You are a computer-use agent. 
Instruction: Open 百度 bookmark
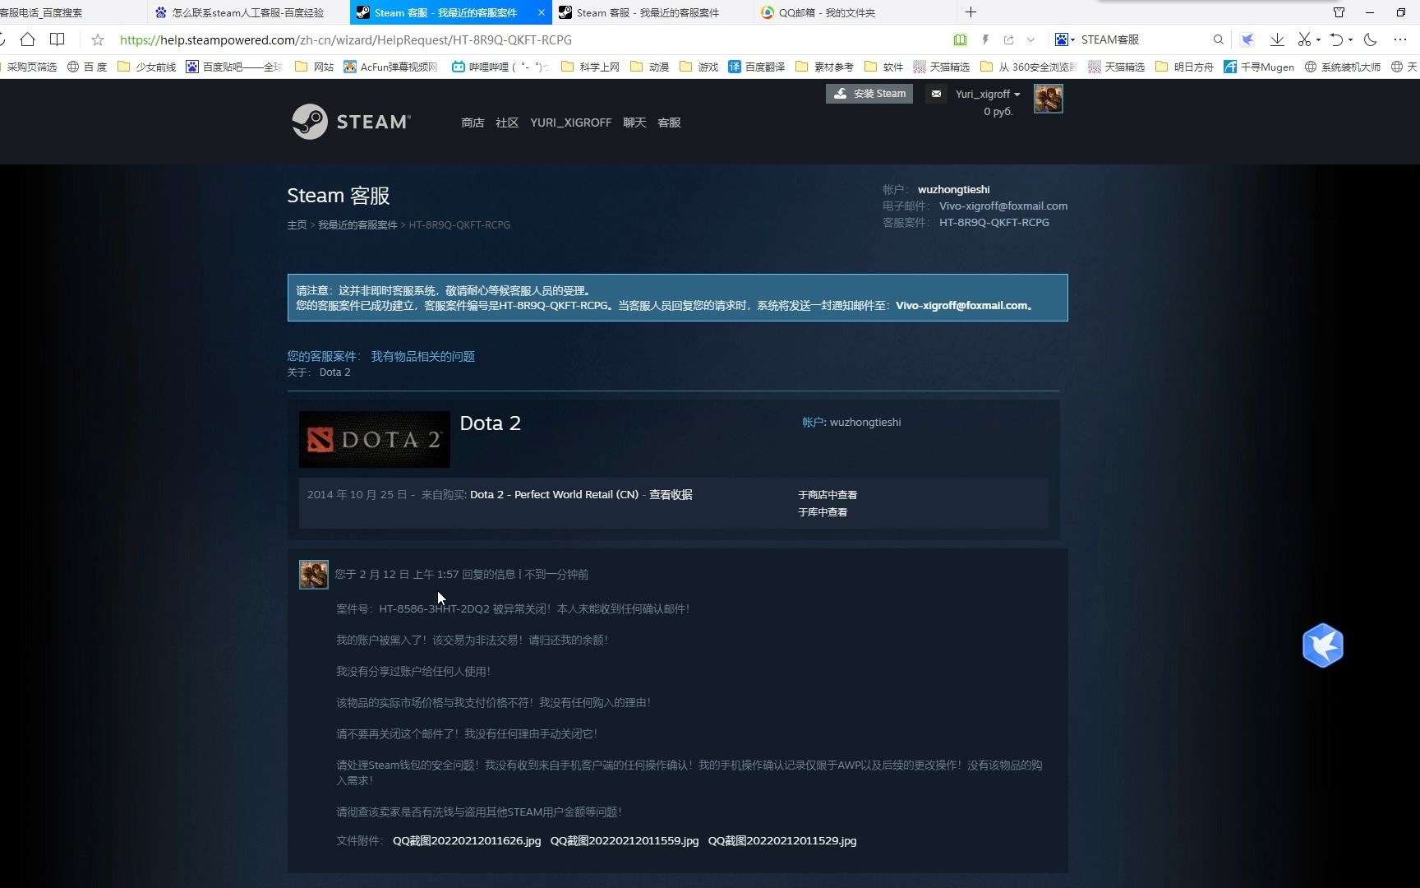pos(87,67)
